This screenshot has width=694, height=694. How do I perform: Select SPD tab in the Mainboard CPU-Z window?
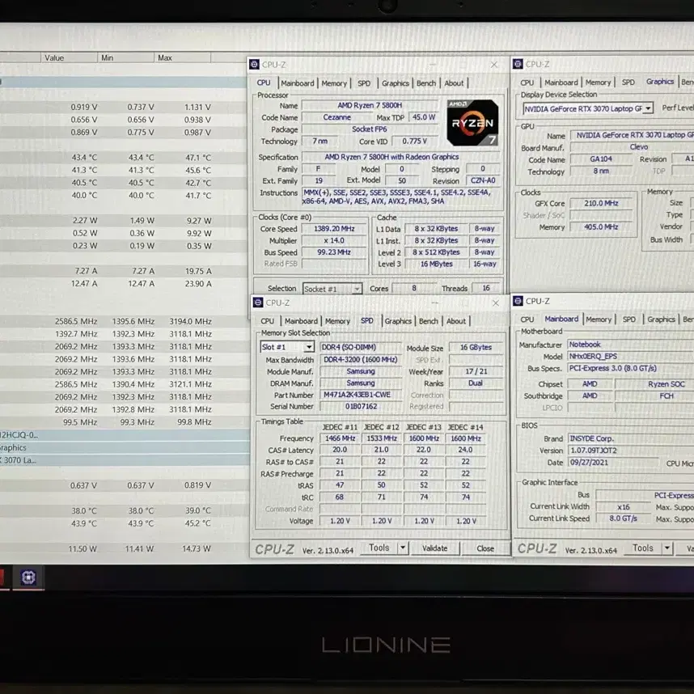click(629, 319)
